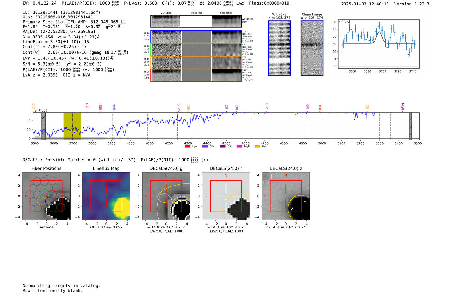
Task: Click the CIV legend swatch below the spectrum
Action: point(205,147)
